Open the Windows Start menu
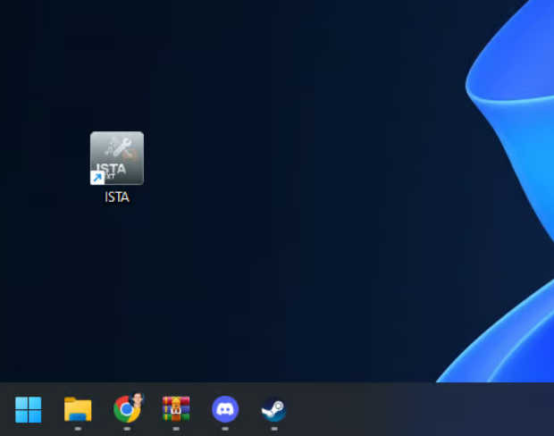This screenshot has height=436, width=554. tap(29, 409)
